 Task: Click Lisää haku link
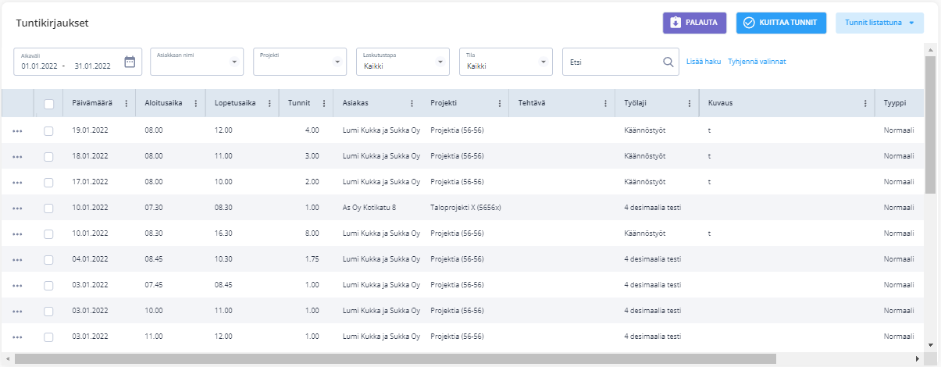point(704,62)
